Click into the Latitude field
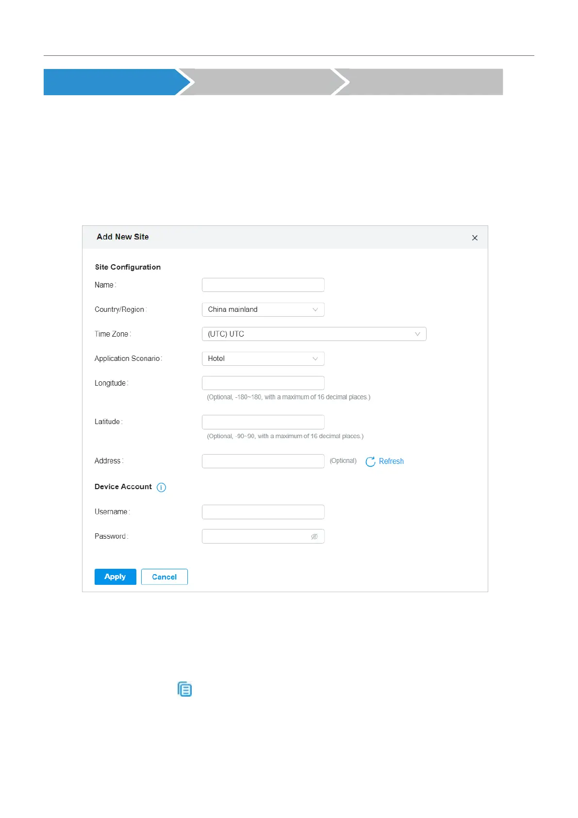The width and height of the screenshot is (578, 818). tap(263, 422)
